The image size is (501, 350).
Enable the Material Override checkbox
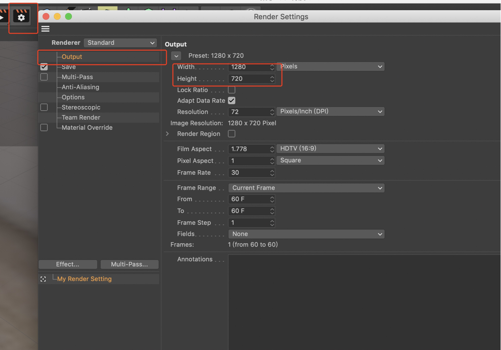pyautogui.click(x=44, y=128)
